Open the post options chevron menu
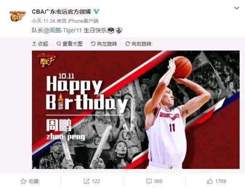 pos(237,8)
